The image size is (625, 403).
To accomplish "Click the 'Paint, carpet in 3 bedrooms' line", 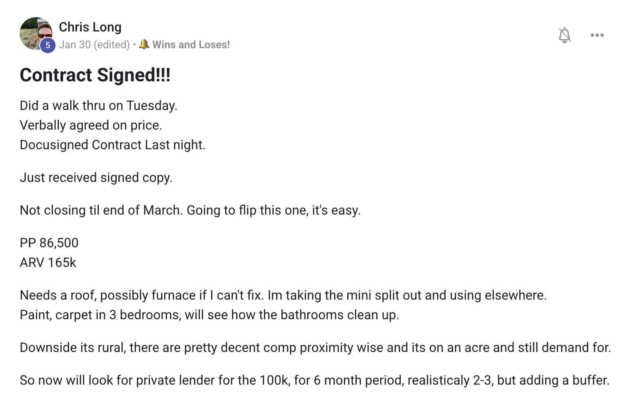I will (x=209, y=315).
